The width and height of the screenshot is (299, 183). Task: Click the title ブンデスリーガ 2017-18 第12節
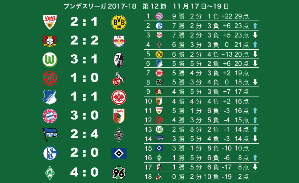(115, 6)
